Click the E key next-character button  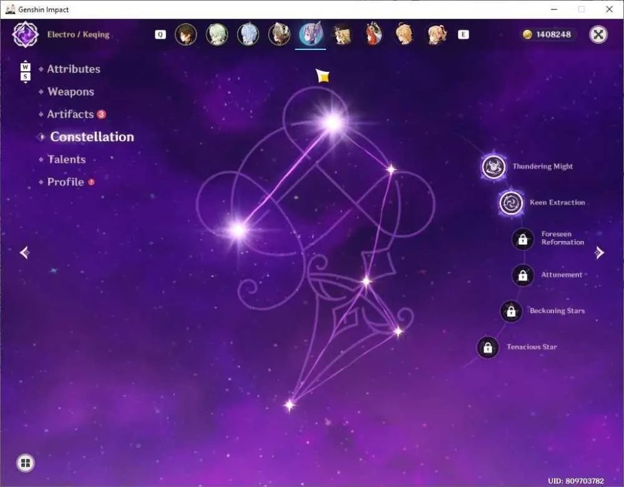pos(463,34)
